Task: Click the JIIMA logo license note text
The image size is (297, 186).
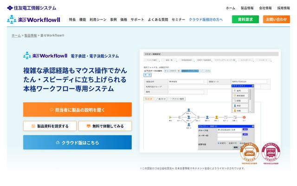Action: coord(192,168)
